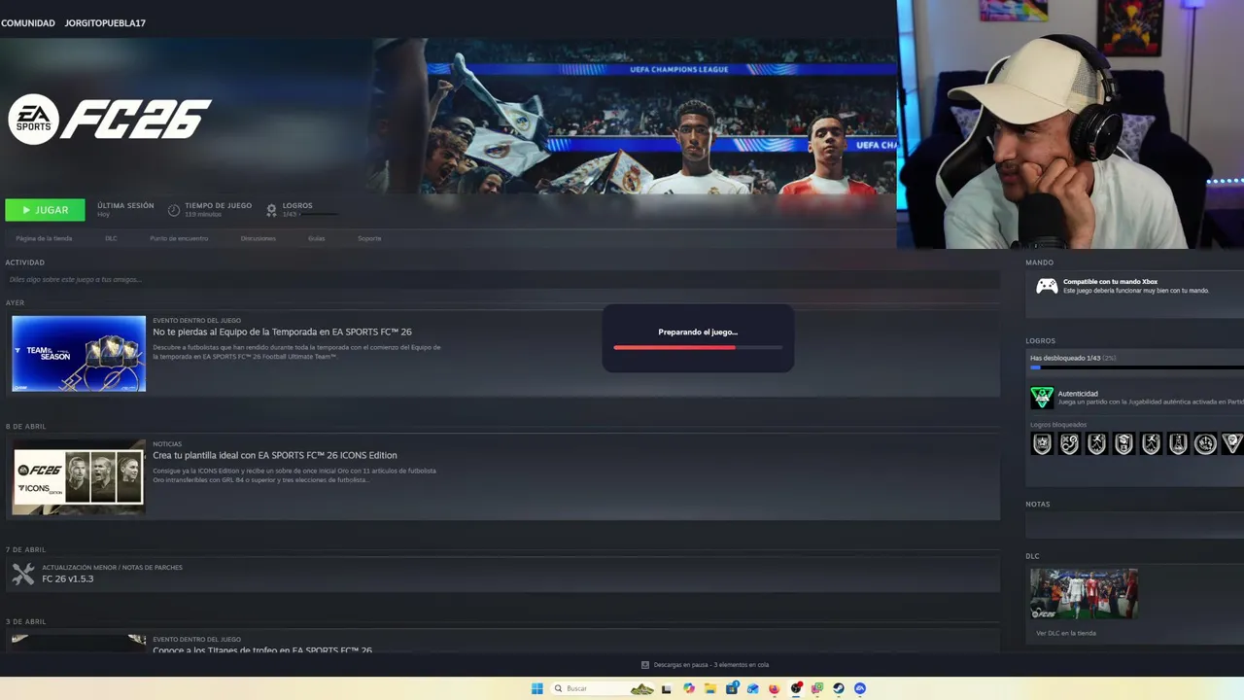This screenshot has height=700, width=1244.
Task: Open the FC26 ICONS Edition news thumbnail
Action: [x=79, y=477]
